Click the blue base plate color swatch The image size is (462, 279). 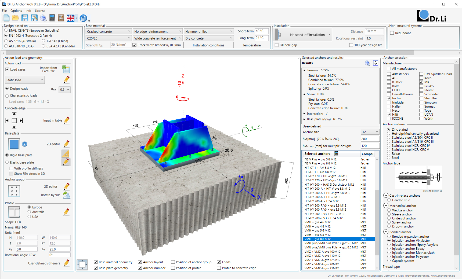(x=14, y=144)
